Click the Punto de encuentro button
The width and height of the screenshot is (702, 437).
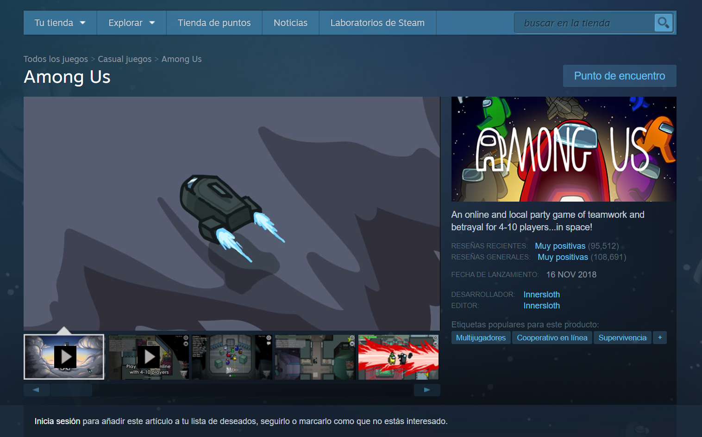point(619,76)
